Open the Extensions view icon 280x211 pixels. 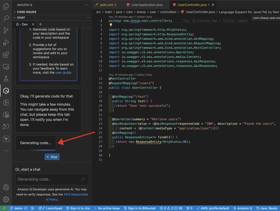6,55
